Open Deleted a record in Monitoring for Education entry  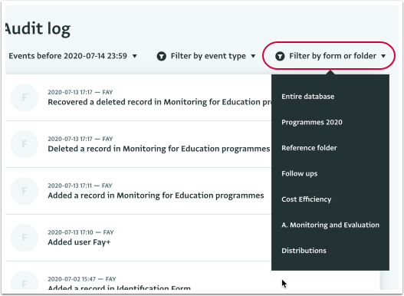(159, 149)
